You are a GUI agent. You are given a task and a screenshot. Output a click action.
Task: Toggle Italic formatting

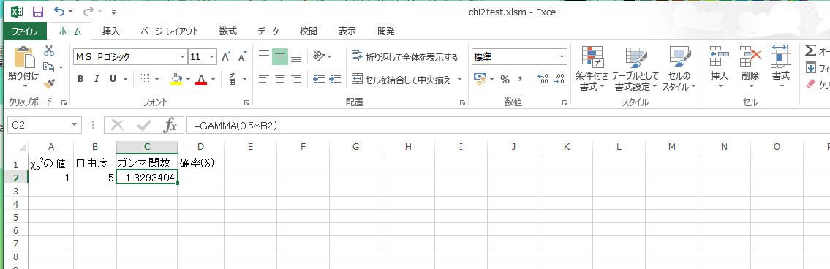click(x=97, y=80)
